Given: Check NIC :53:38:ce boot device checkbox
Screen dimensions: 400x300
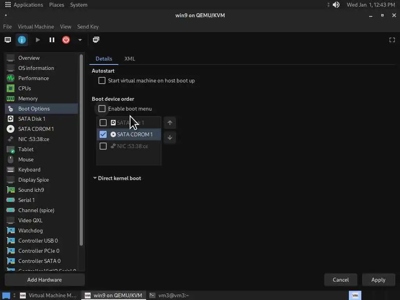Looking at the screenshot, I should tap(103, 146).
